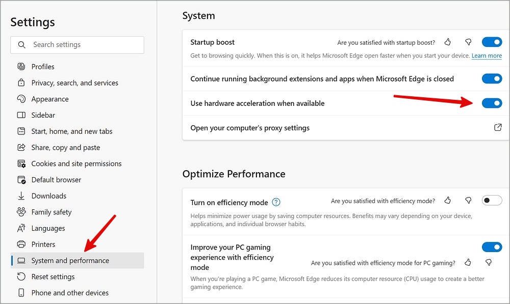The width and height of the screenshot is (510, 304).
Task: Open proxy settings external link icon
Action: click(498, 127)
